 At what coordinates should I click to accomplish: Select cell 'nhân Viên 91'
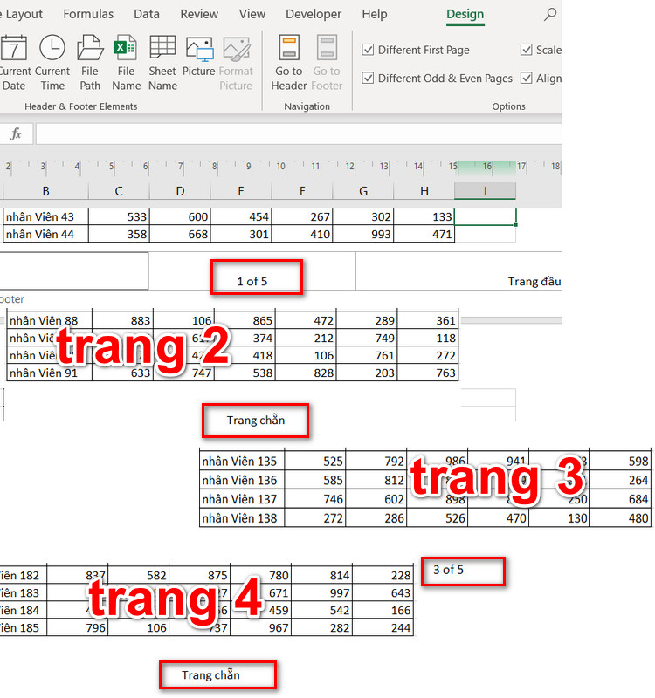tap(50, 373)
